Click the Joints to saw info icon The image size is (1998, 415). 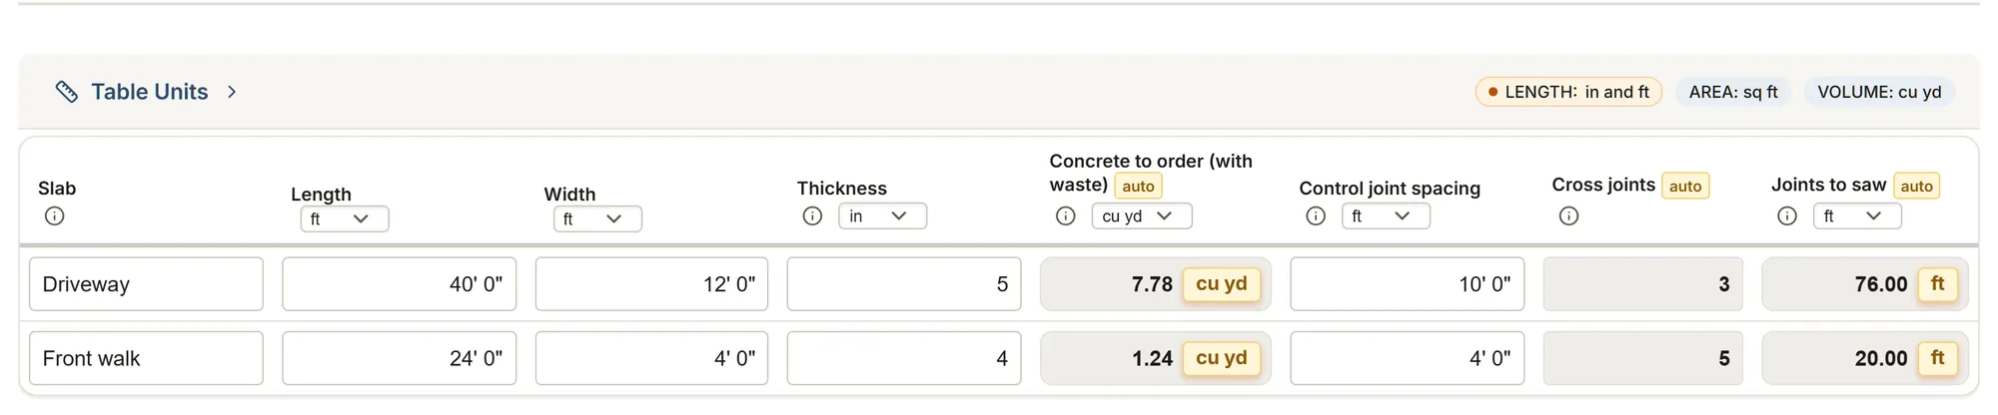[1787, 216]
